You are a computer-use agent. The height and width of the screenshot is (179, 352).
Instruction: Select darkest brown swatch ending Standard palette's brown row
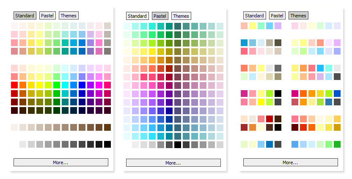pyautogui.click(x=107, y=127)
